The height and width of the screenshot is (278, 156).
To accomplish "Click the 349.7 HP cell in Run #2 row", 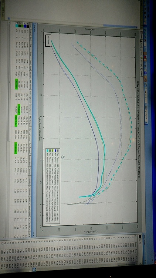I will point(27,84).
